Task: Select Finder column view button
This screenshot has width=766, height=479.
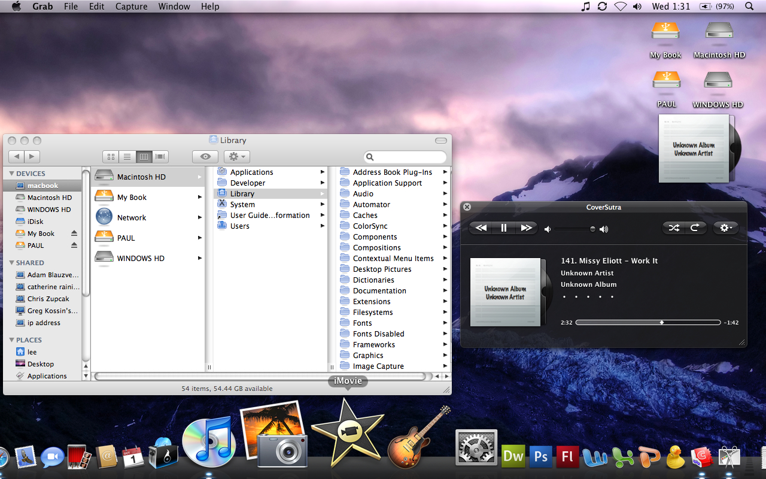Action: click(144, 156)
